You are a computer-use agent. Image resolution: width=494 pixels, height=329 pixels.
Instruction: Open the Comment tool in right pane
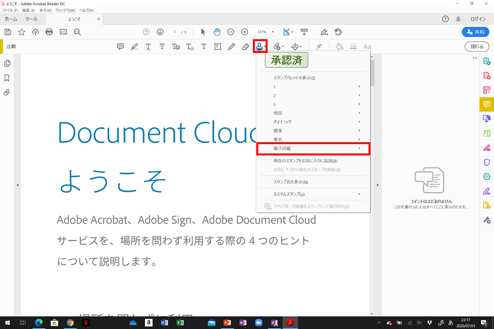tap(487, 104)
